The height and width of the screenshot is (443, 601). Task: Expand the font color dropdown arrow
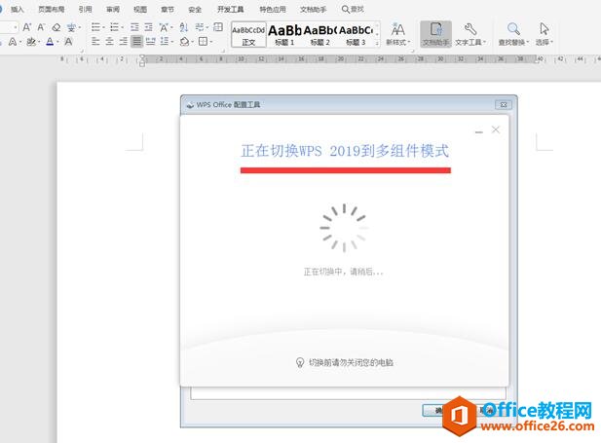[57, 42]
